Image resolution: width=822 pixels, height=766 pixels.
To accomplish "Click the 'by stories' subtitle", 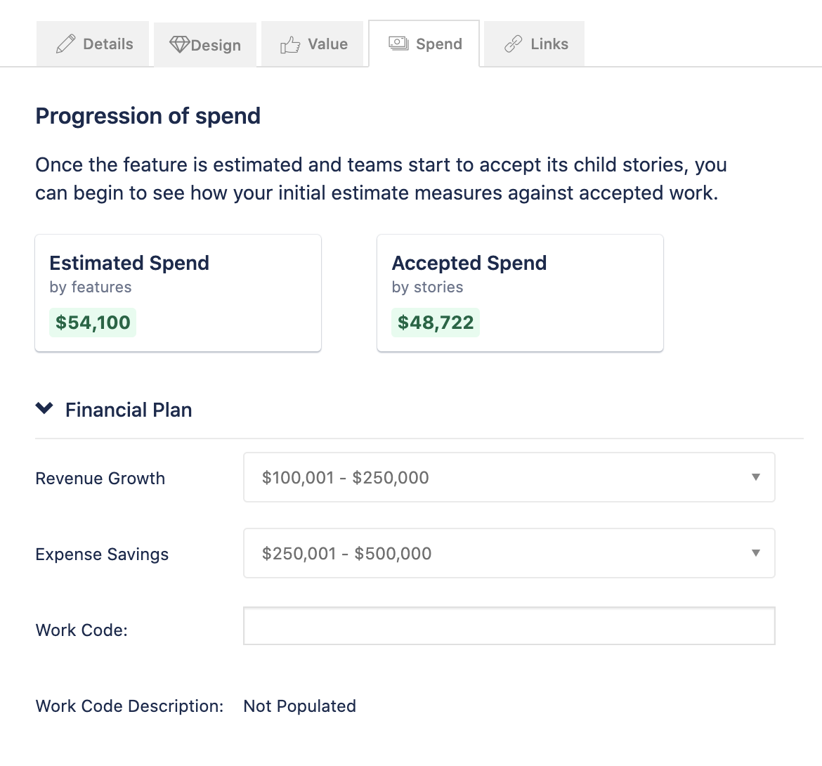I will click(428, 287).
